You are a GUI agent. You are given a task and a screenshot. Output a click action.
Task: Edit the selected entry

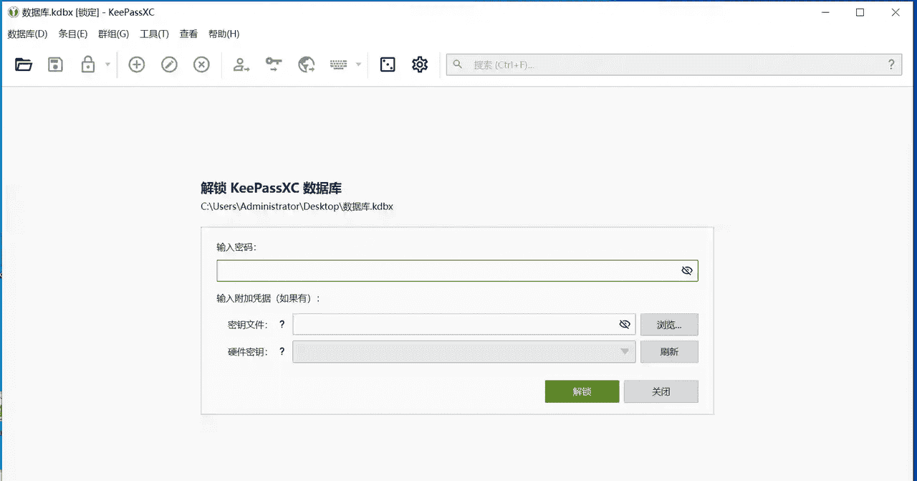[169, 65]
